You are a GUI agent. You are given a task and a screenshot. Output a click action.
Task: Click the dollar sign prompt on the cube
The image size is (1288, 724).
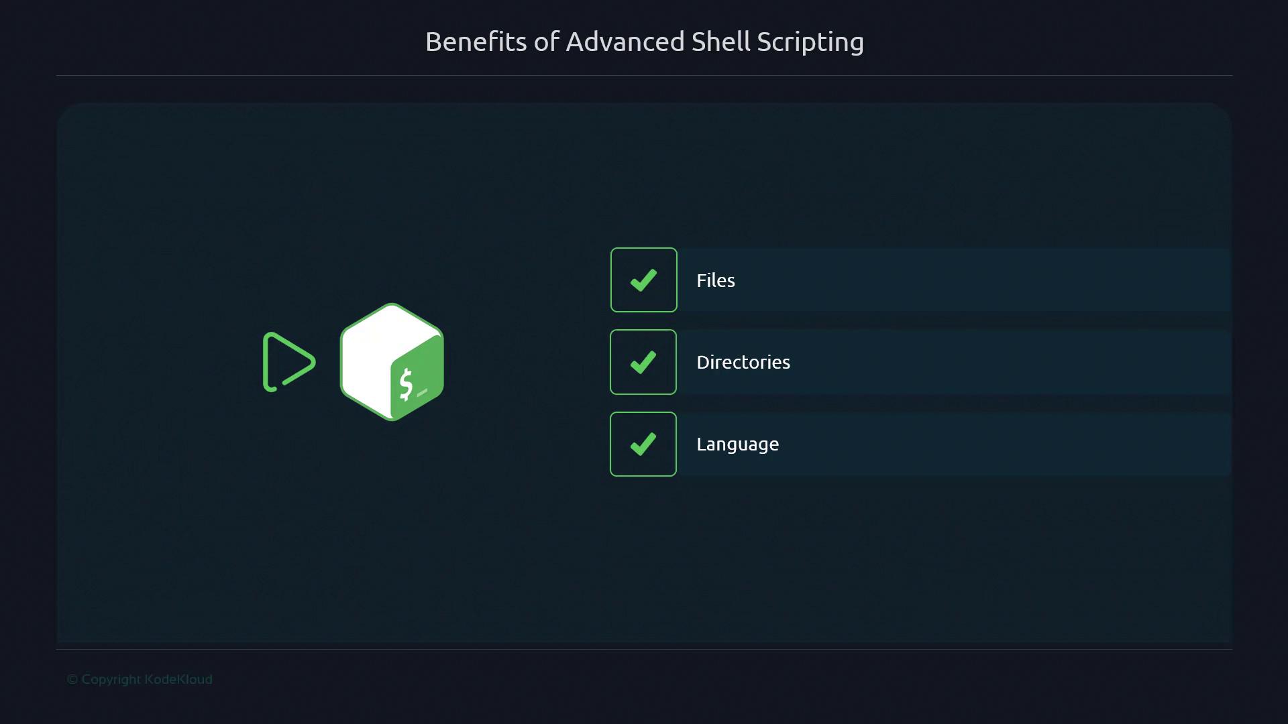point(406,383)
